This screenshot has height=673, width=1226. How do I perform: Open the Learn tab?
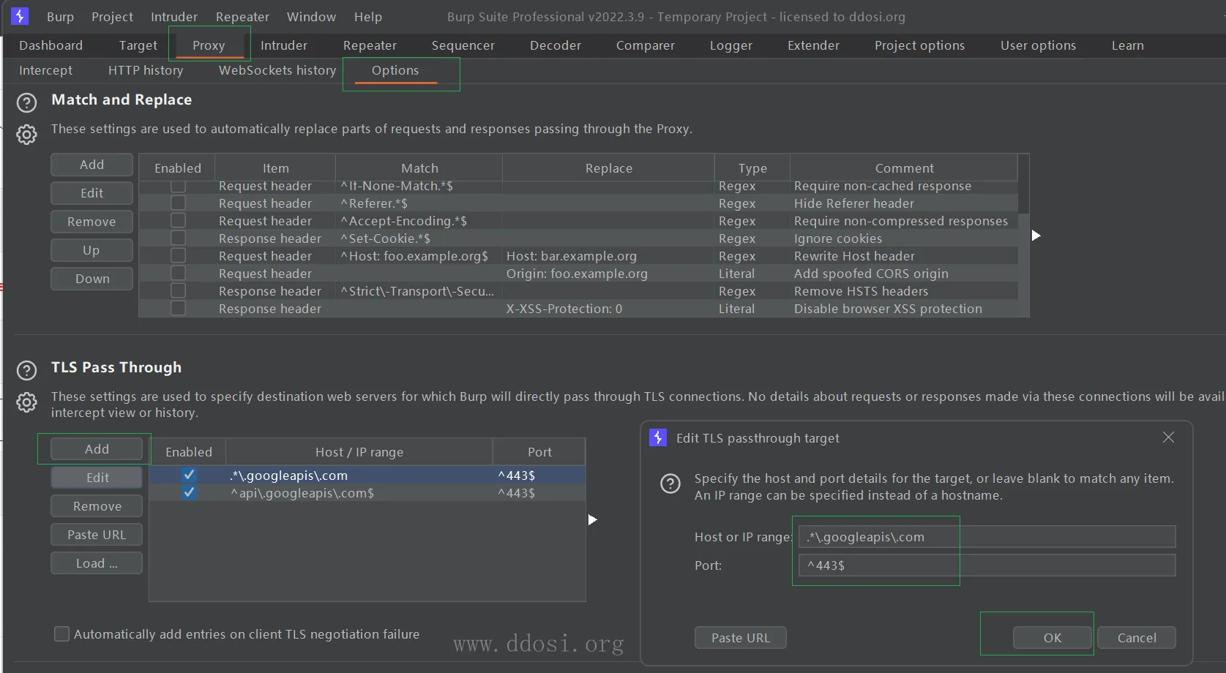1127,45
